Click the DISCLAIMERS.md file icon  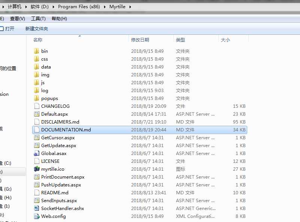[x=37, y=122]
